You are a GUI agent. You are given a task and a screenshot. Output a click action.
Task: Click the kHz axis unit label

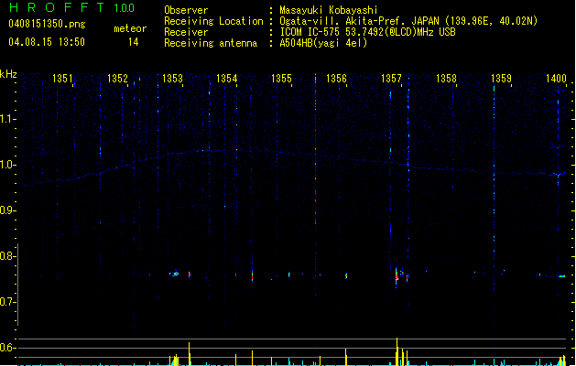click(8, 74)
